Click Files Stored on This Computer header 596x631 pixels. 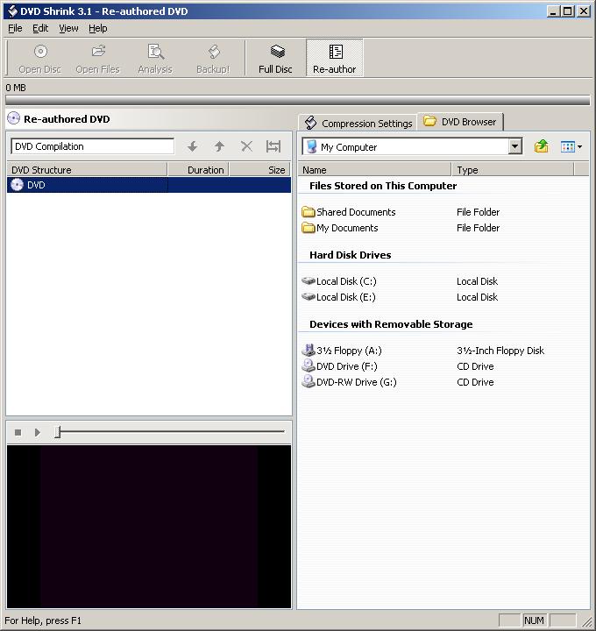tap(383, 186)
